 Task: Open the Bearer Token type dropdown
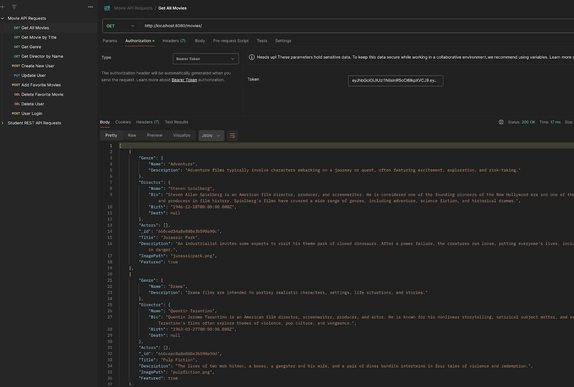(206, 59)
